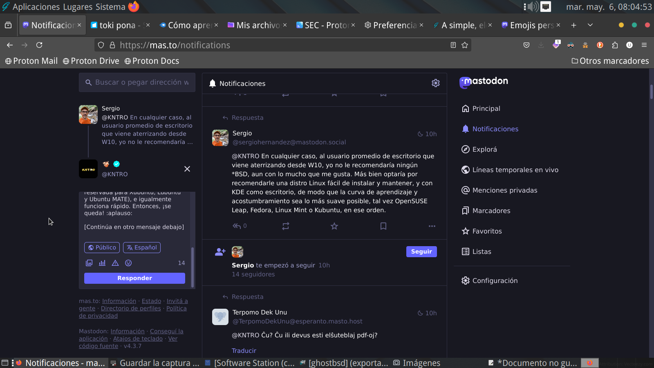Change post language Español selector
Image resolution: width=654 pixels, height=368 pixels.
[142, 247]
